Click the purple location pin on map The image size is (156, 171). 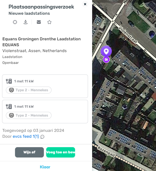(106, 51)
